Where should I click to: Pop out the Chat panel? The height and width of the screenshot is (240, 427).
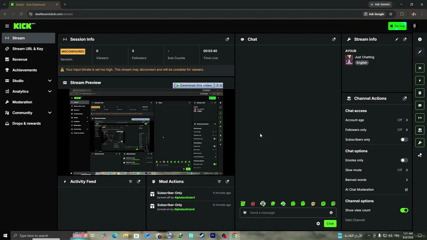[334, 39]
